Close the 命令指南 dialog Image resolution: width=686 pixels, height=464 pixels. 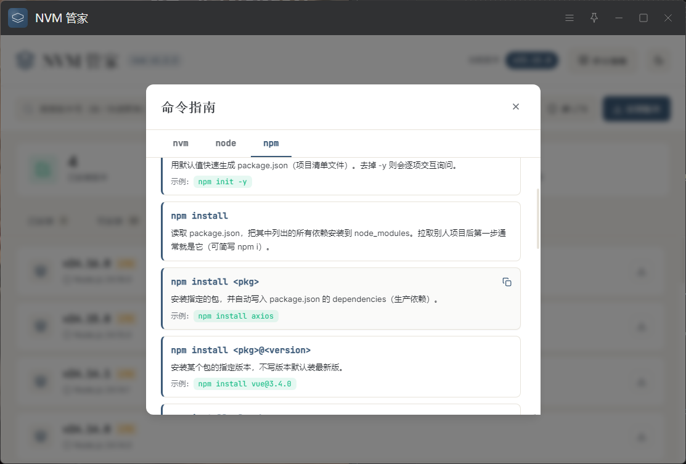pyautogui.click(x=516, y=107)
